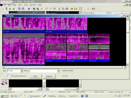Click the Snap: On Grid: 32 status text
Viewport: 131px width, 98px height.
(116, 92)
